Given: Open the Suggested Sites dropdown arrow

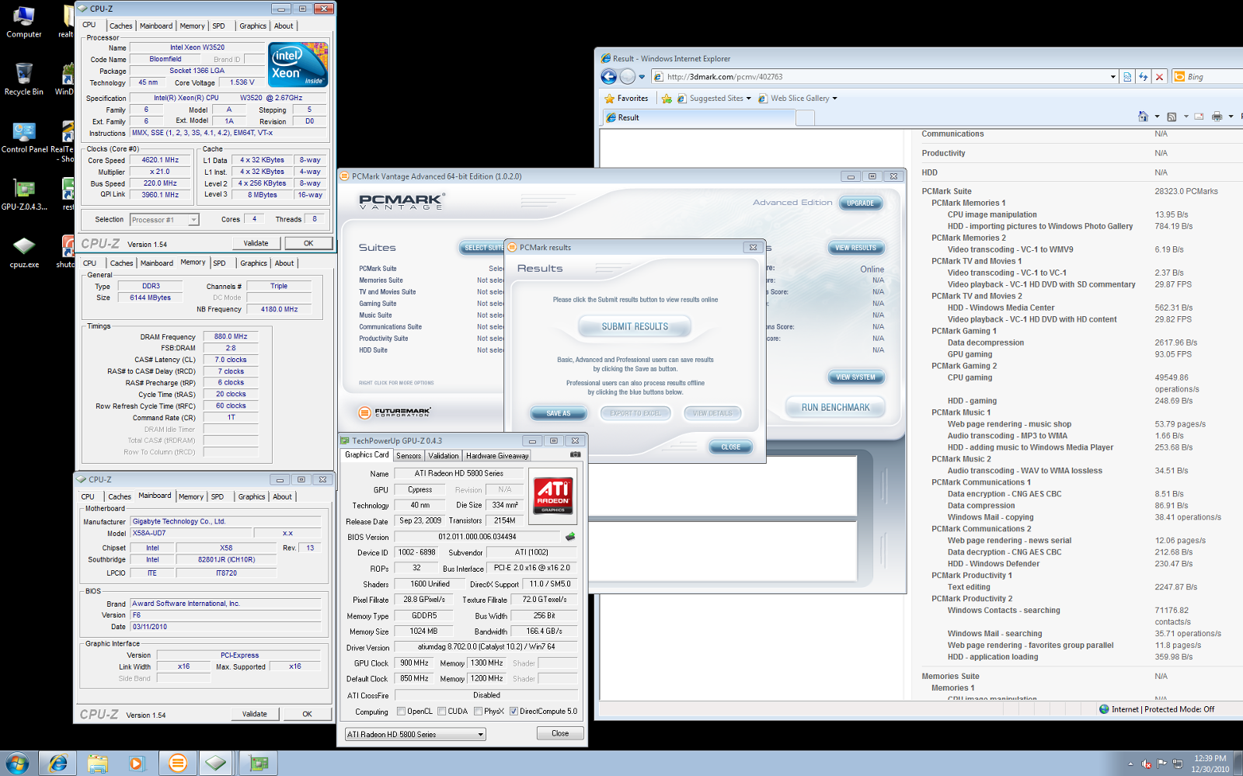Looking at the screenshot, I should coord(749,99).
